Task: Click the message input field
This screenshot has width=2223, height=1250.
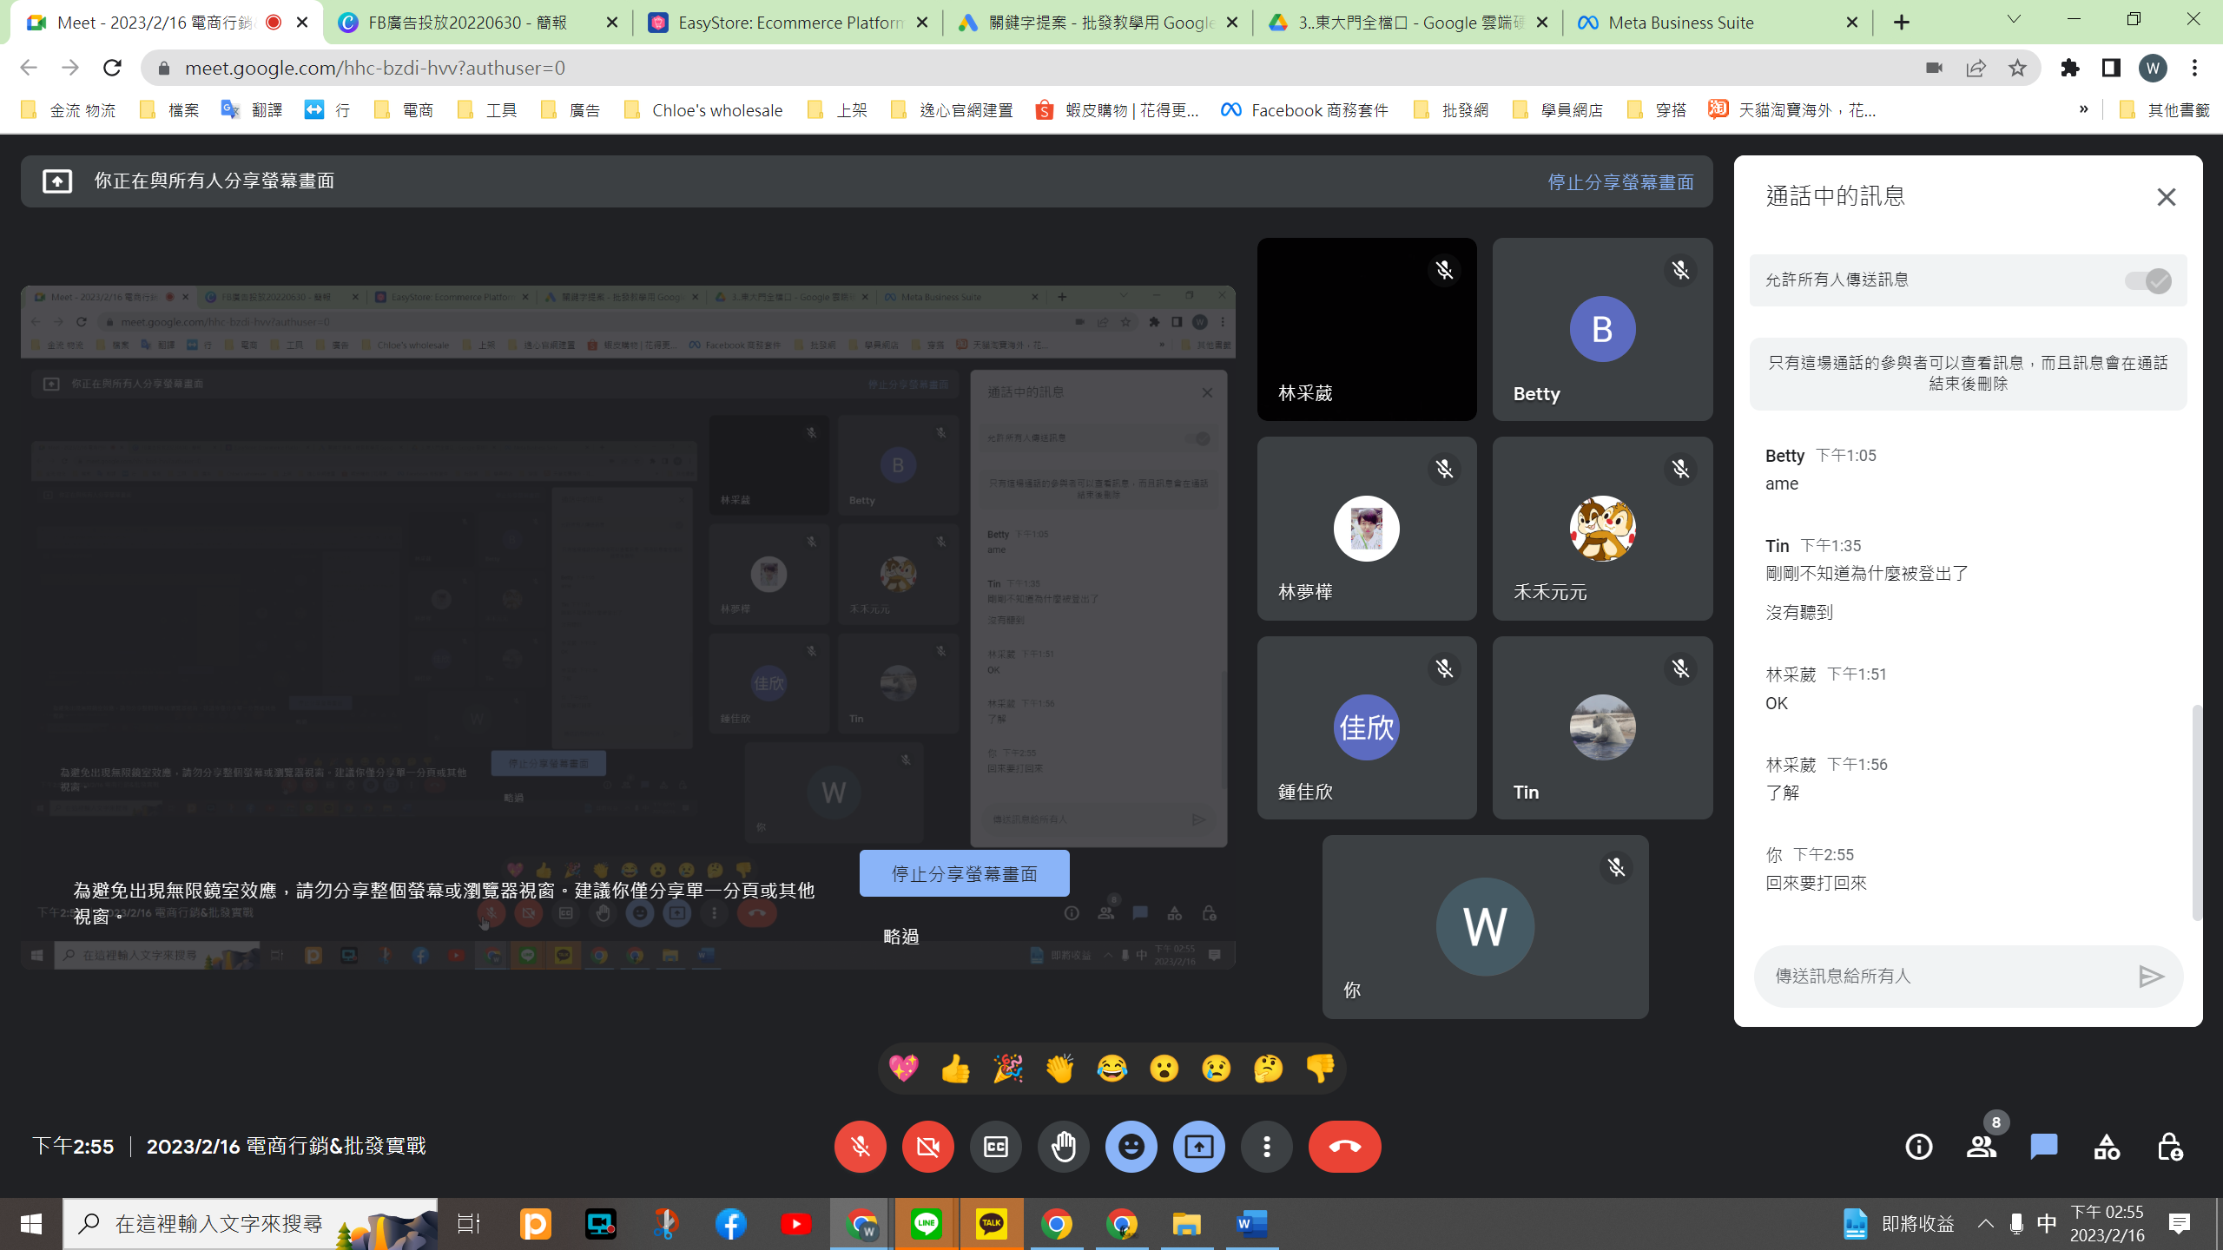Action: tap(1945, 977)
